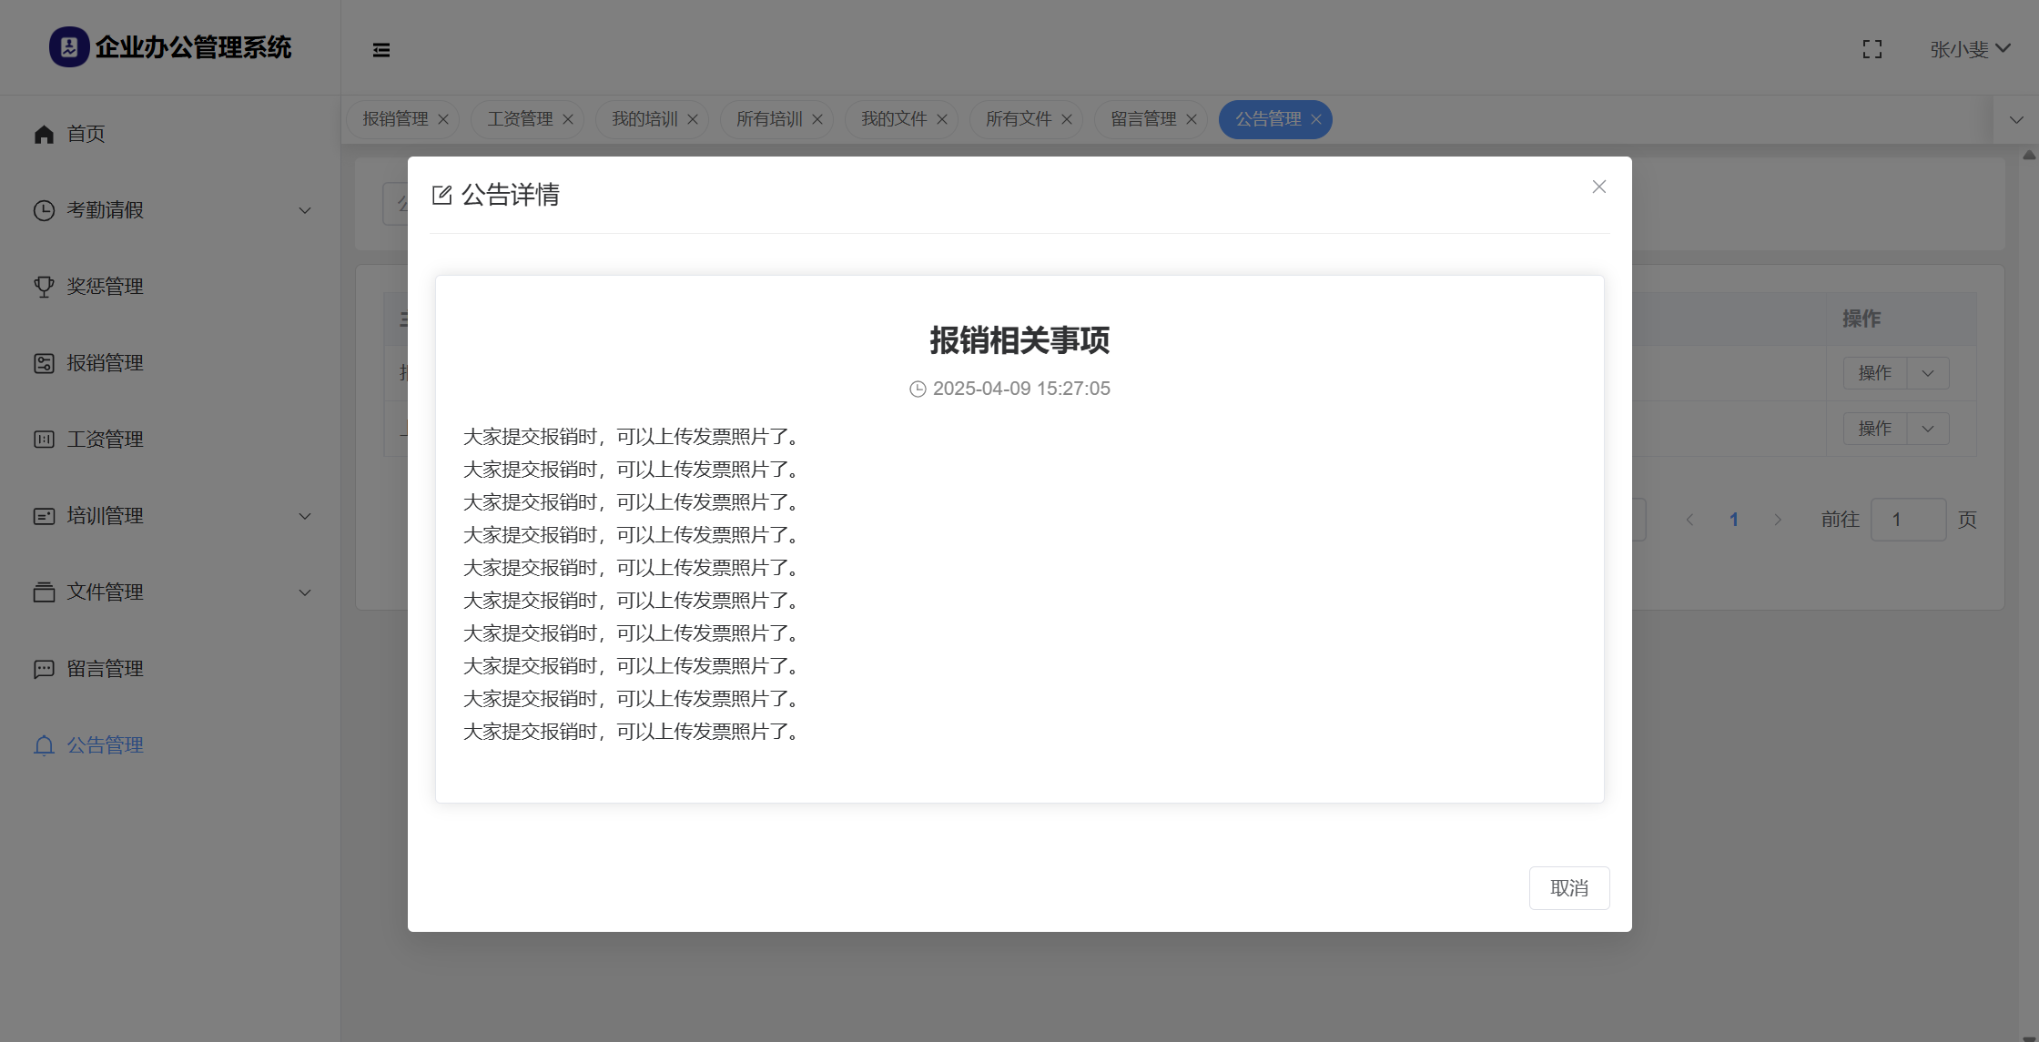Switch to the 所有文件 tab
The image size is (2039, 1042).
pos(1018,119)
